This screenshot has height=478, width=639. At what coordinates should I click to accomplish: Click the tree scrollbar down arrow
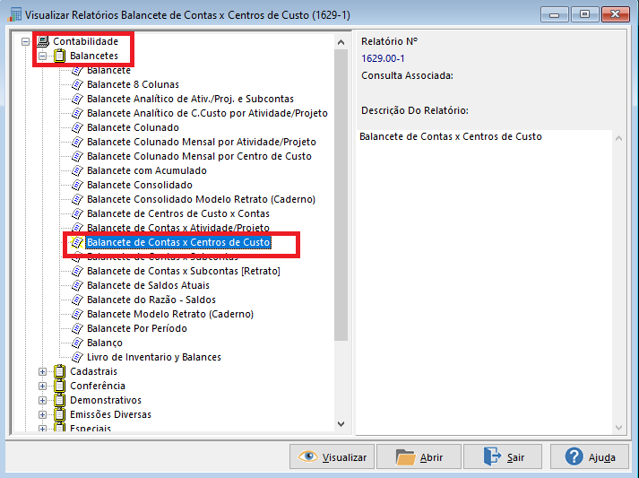[x=341, y=424]
